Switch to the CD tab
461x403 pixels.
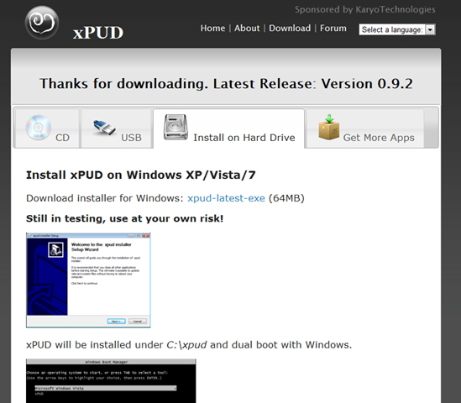point(47,128)
